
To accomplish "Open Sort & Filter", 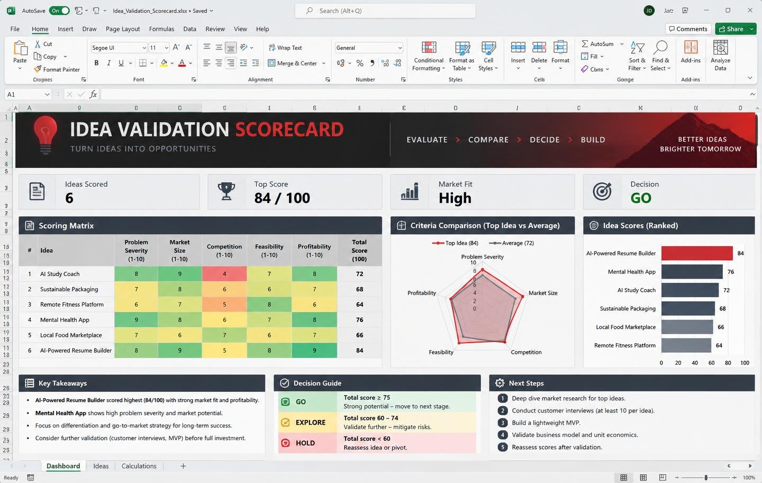I will tap(637, 56).
